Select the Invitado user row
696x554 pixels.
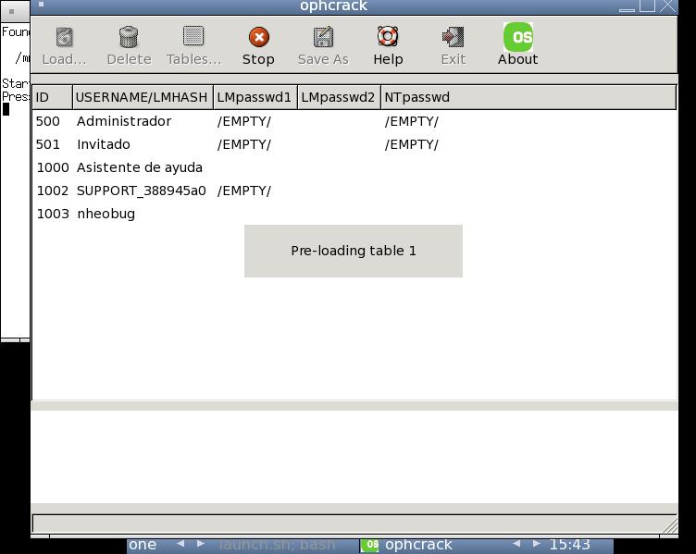click(x=354, y=144)
